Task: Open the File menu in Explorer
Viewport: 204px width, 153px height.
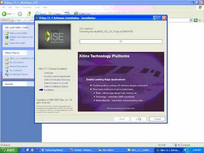Action: point(3,7)
